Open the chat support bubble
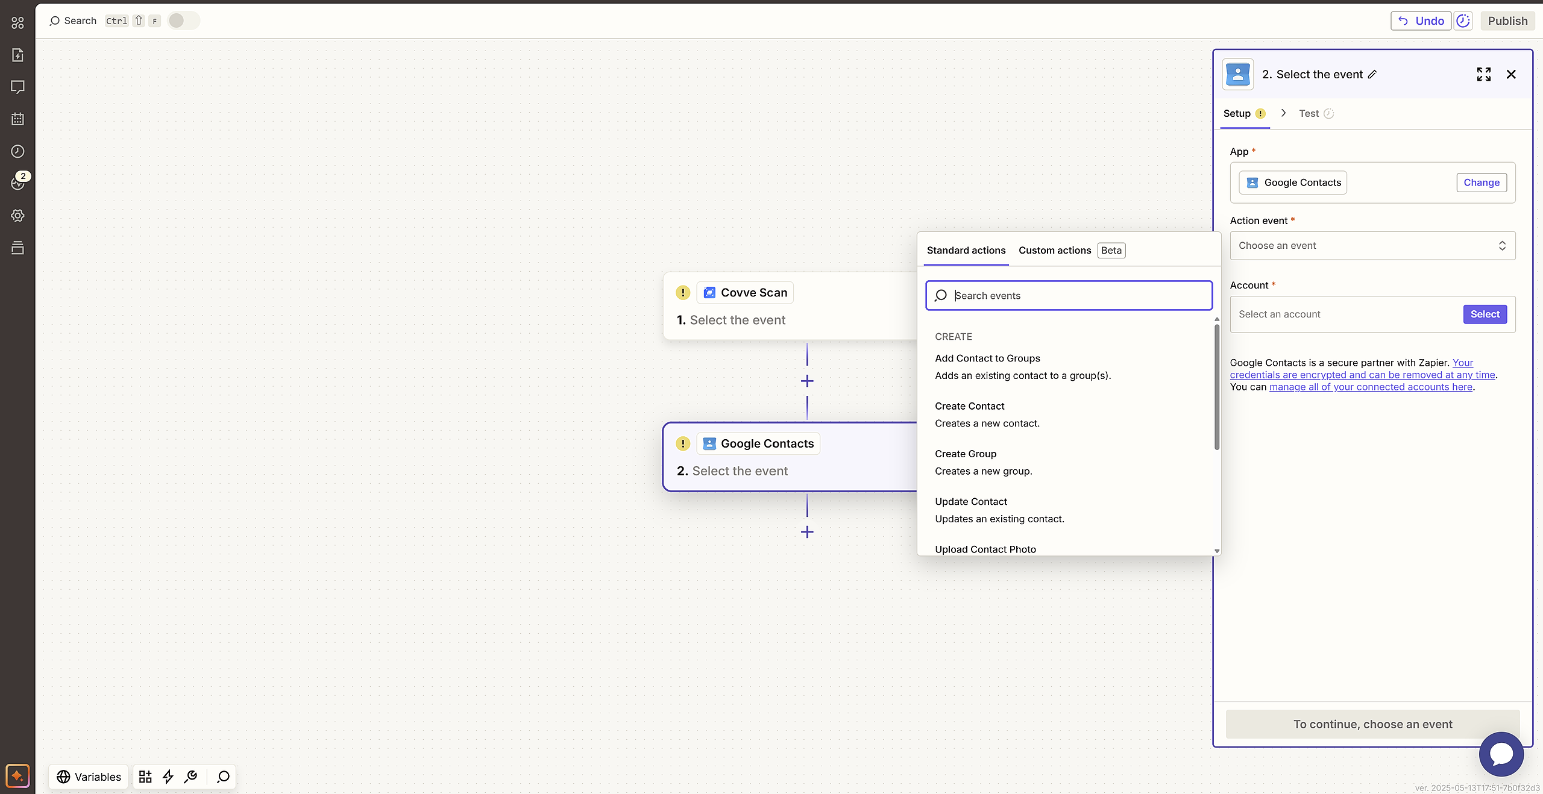The image size is (1543, 794). click(1501, 754)
